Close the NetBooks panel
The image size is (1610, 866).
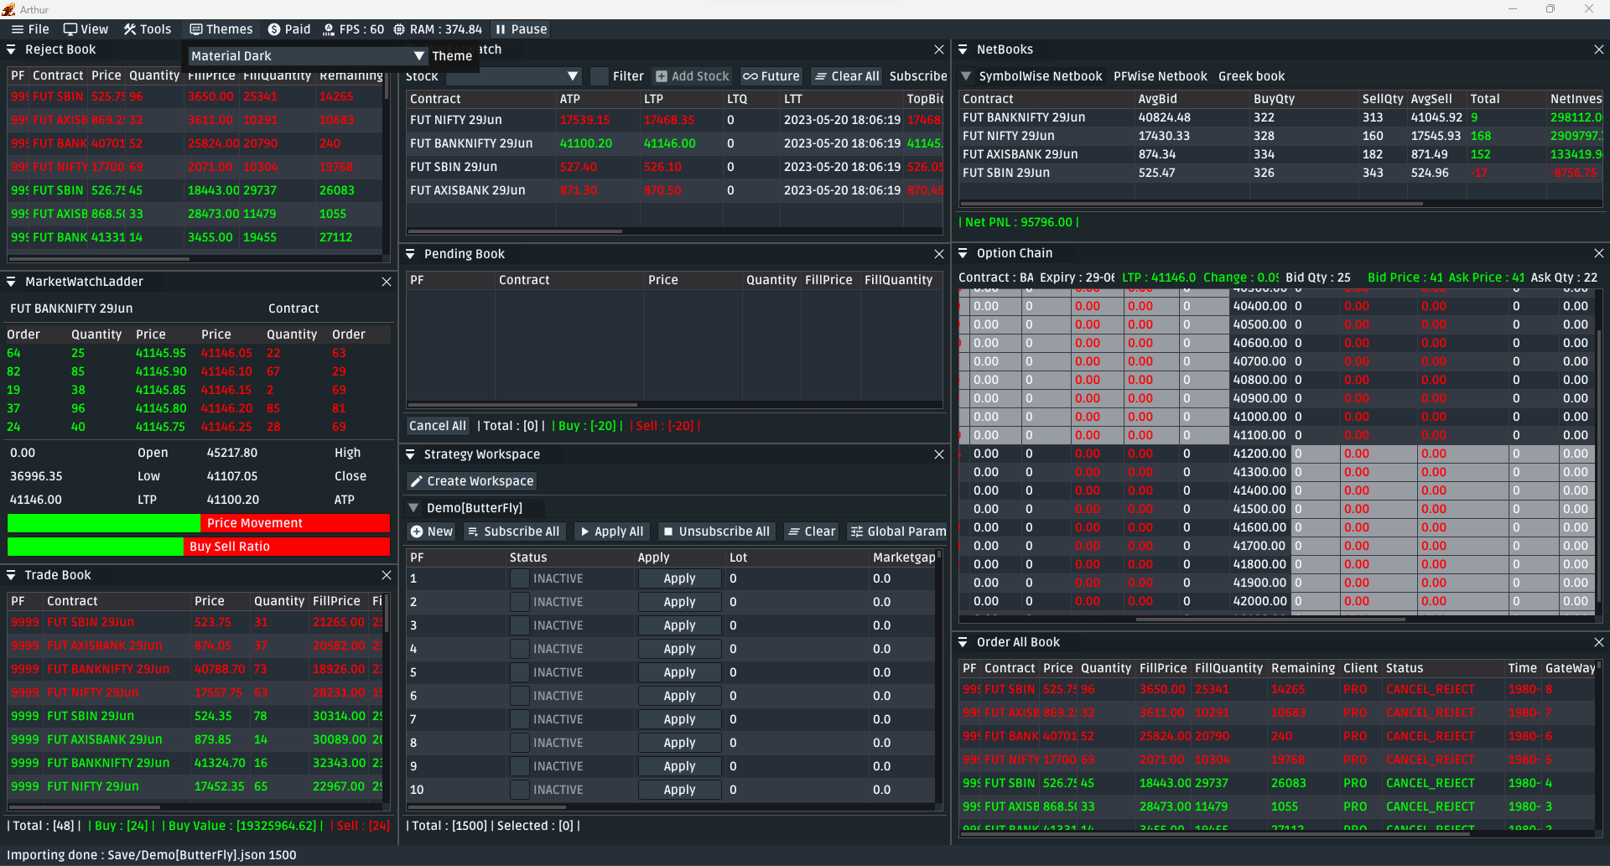click(1599, 49)
